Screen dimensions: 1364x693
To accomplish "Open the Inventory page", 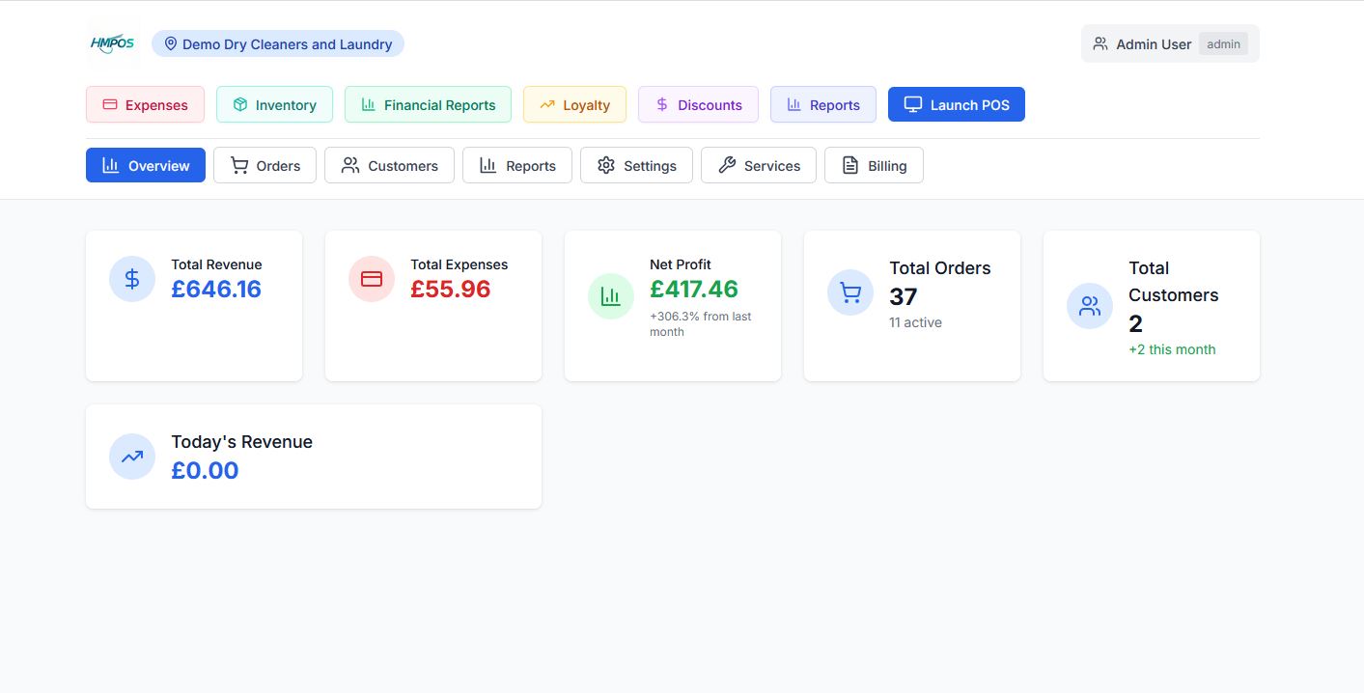I will [x=274, y=104].
